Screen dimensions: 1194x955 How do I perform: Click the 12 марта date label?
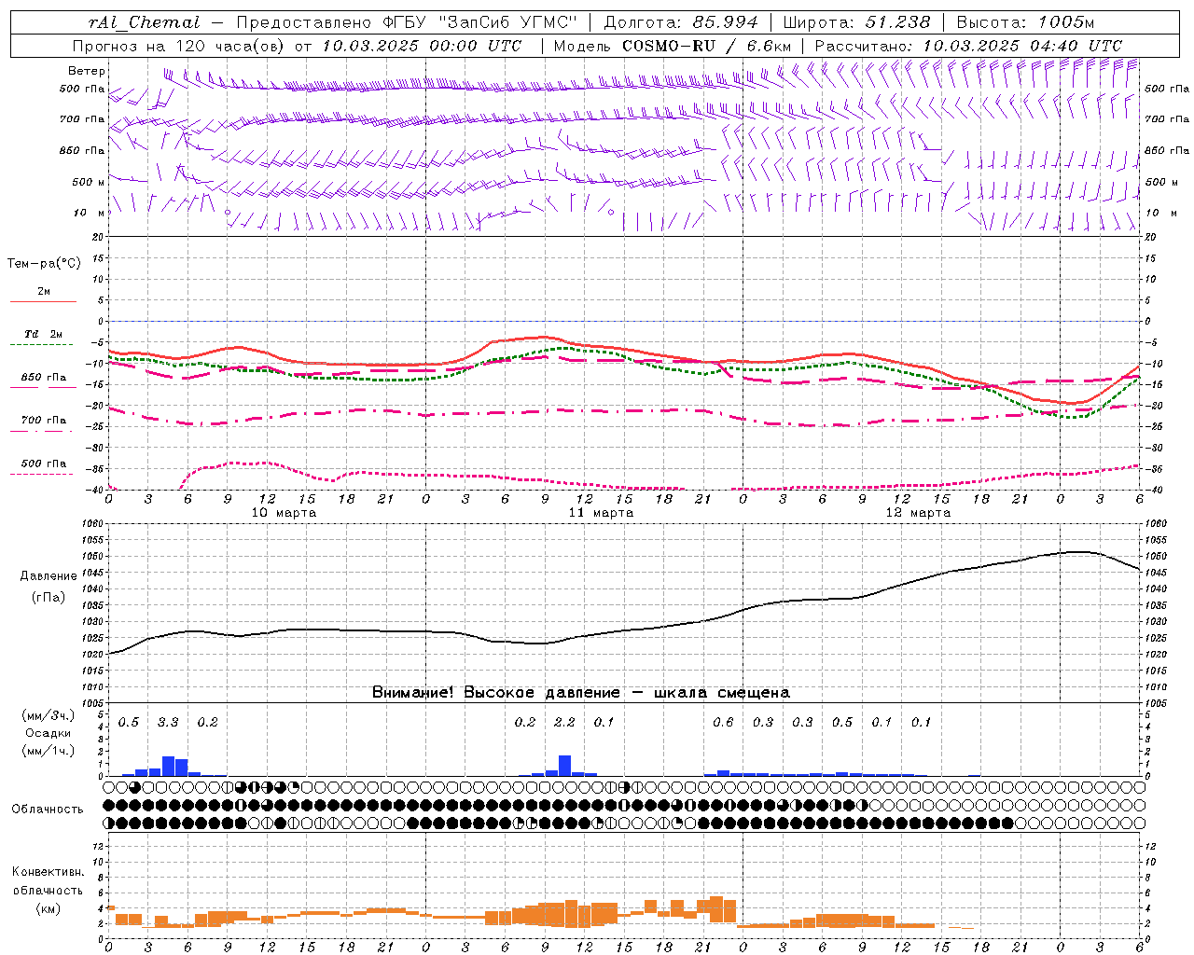pyautogui.click(x=918, y=512)
